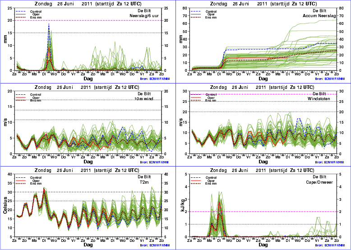Click 'Oper' legend entry in Accum Neerslag chart
351x250 pixels.
click(x=211, y=14)
